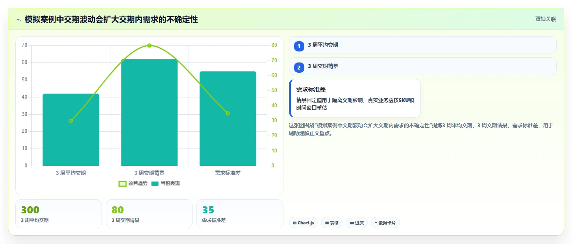Select list item 1, 3 周平均交期

(422, 45)
